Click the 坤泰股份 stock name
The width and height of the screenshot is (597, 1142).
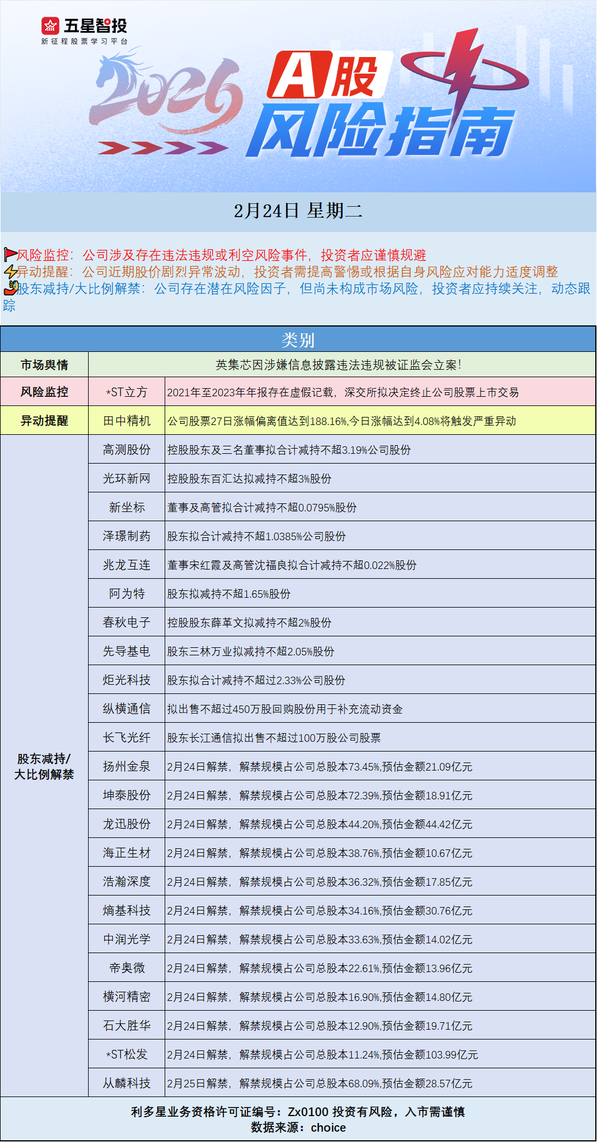pos(127,795)
